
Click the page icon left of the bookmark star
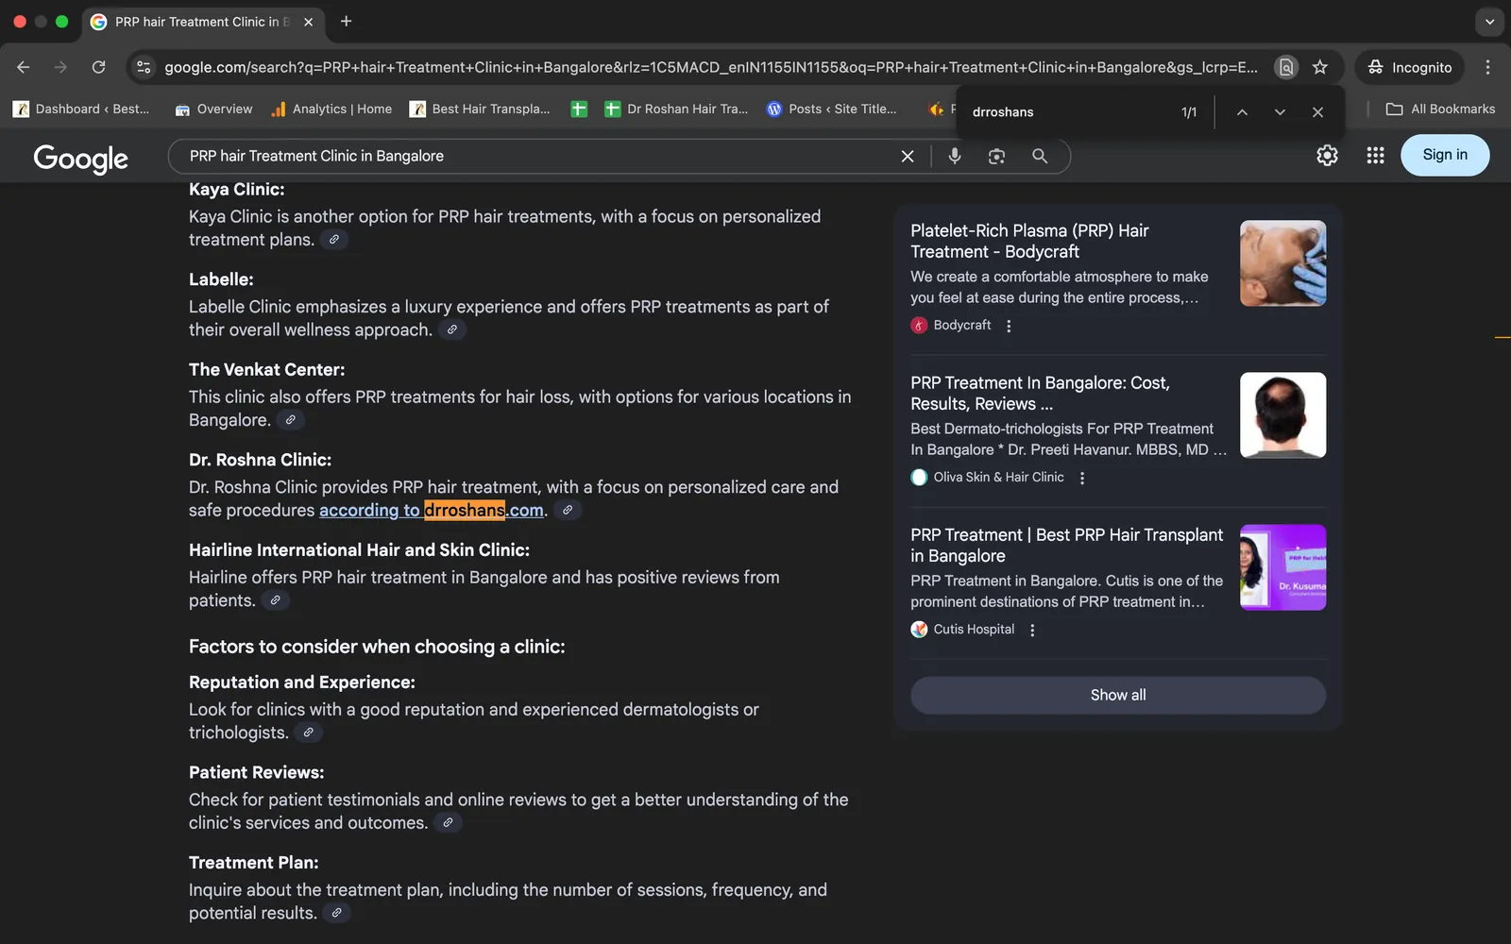coord(1285,67)
